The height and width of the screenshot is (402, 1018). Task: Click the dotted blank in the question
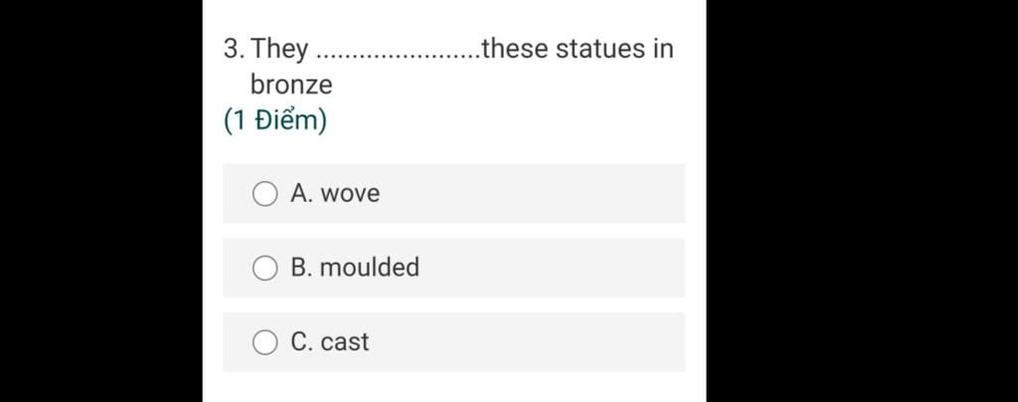tap(396, 50)
